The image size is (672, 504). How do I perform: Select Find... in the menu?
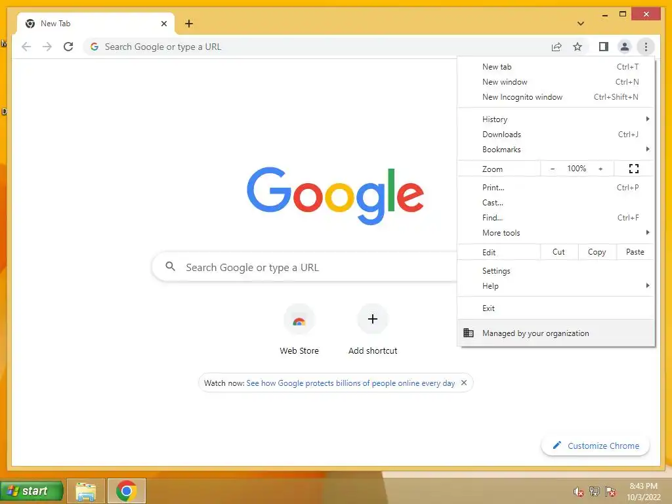[556, 218]
